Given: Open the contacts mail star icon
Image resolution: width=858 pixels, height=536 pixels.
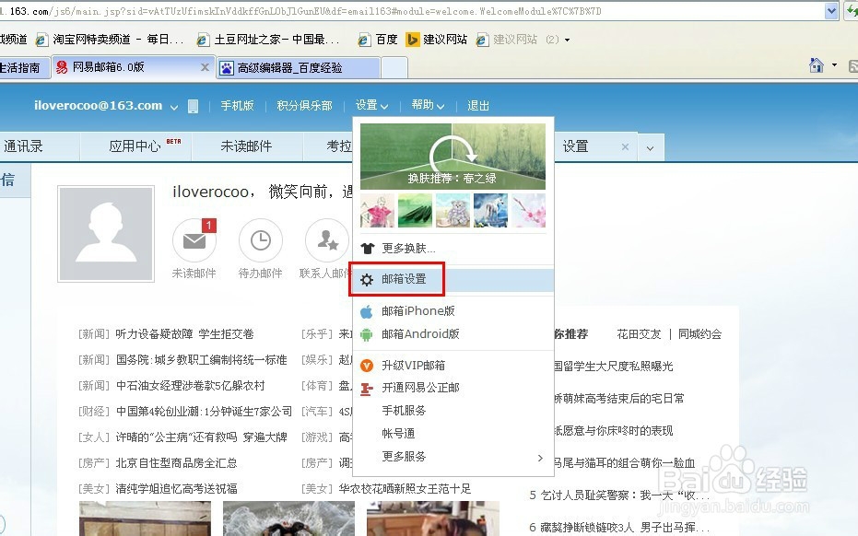Looking at the screenshot, I should [327, 240].
